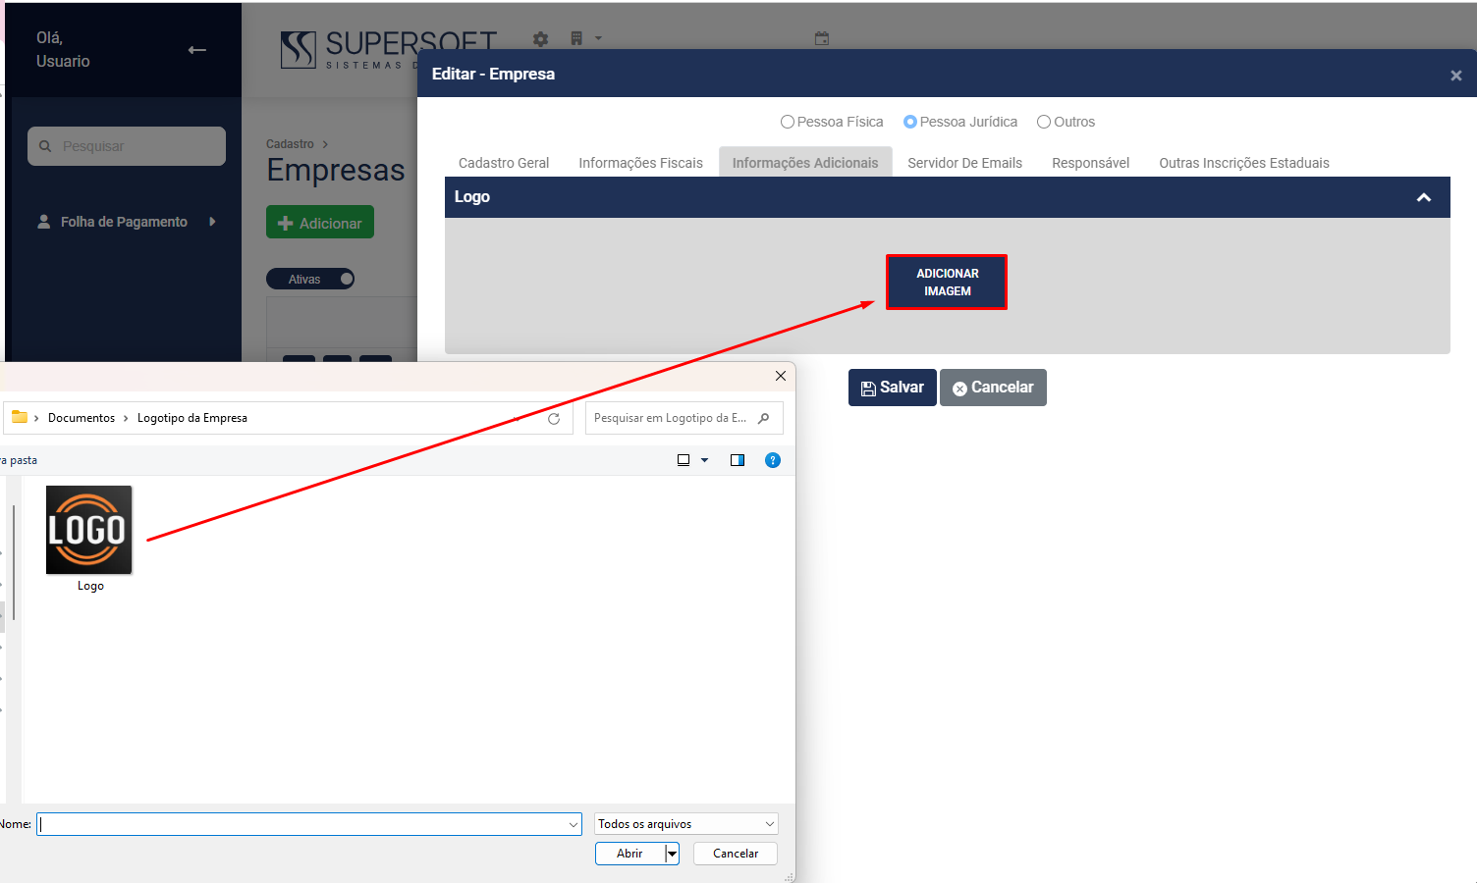1477x883 pixels.
Task: Open the help icon in file dialog
Action: [773, 460]
